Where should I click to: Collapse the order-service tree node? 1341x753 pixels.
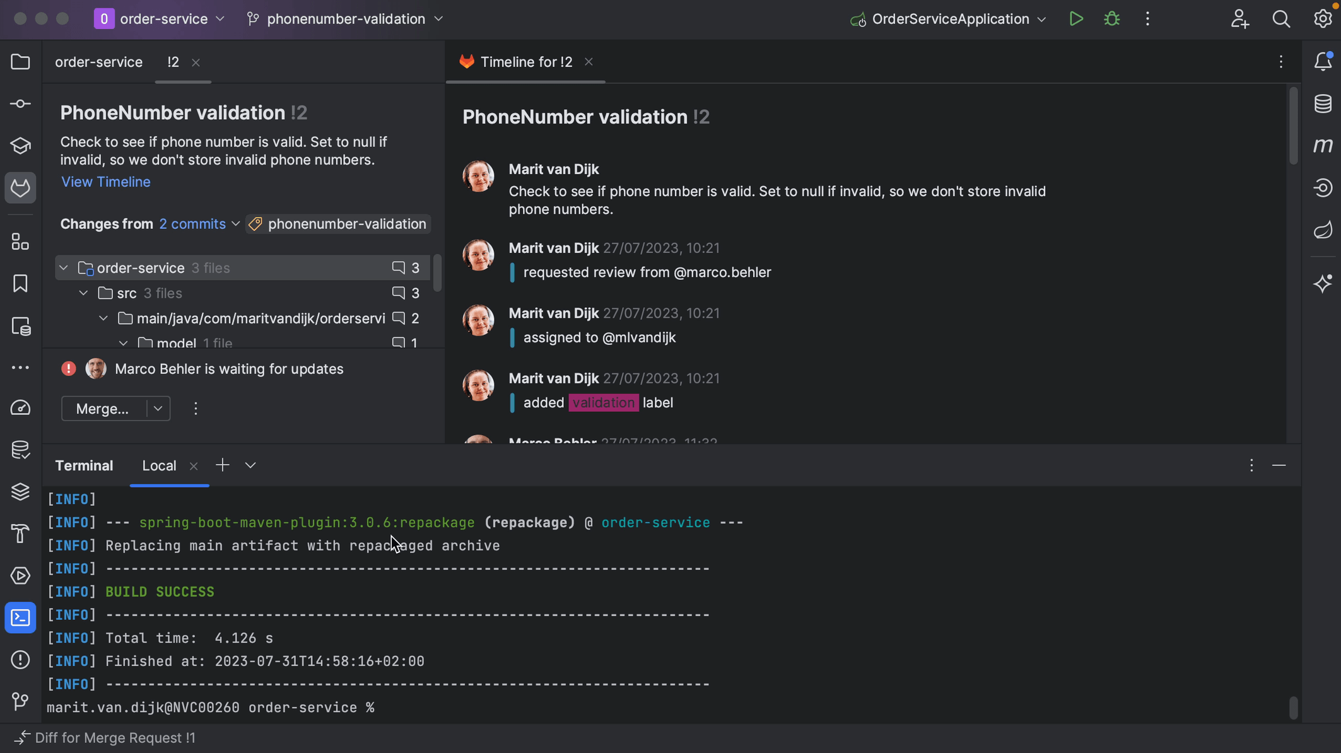click(x=64, y=268)
